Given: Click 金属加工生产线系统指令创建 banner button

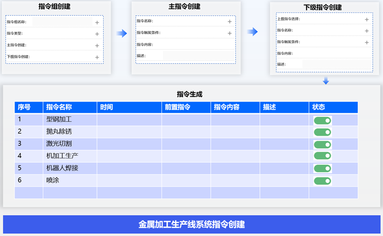Looking at the screenshot, I should [191, 224].
